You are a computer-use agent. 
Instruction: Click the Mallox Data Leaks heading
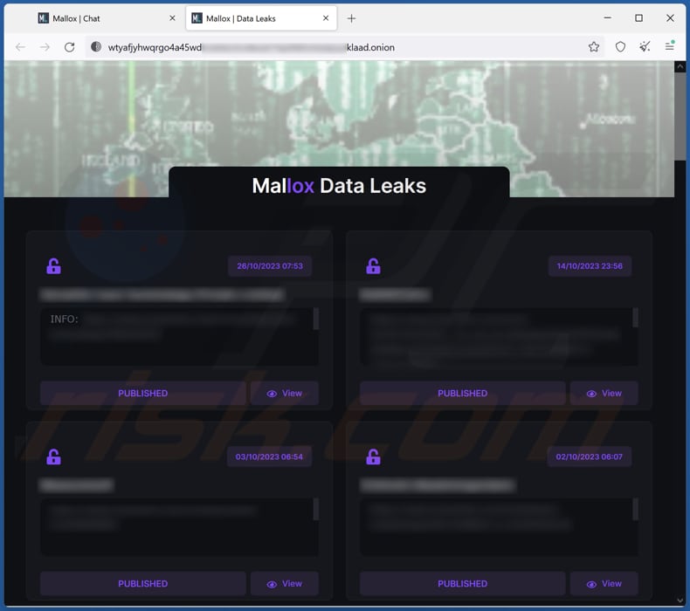point(339,186)
